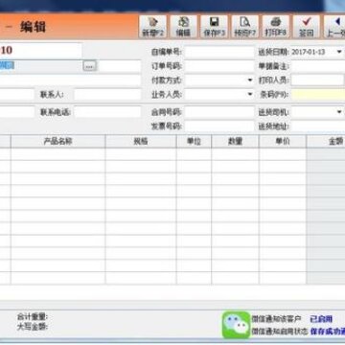This screenshot has height=345, width=345.
Task: Click the 编辑 edit toolbar button
Action: 183,27
